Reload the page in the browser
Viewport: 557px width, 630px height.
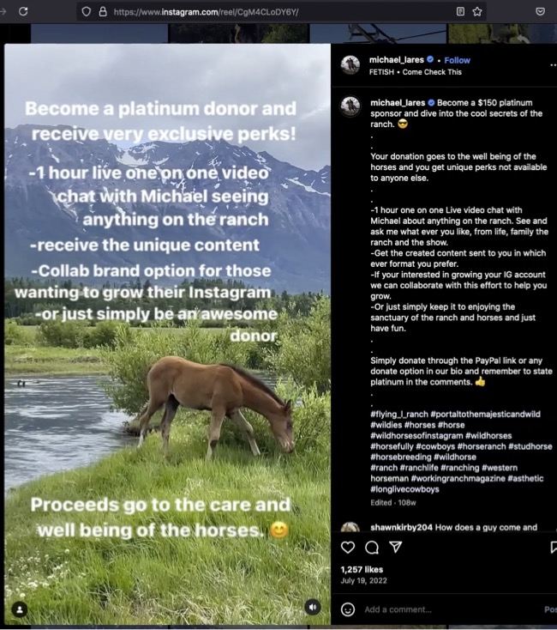coord(23,12)
